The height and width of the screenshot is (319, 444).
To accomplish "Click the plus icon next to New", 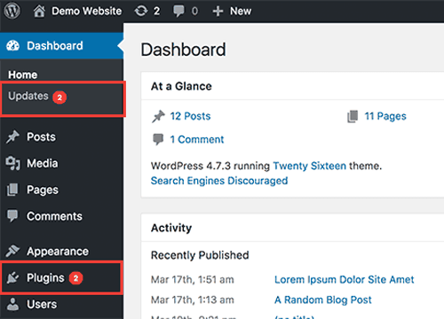I will pyautogui.click(x=218, y=12).
